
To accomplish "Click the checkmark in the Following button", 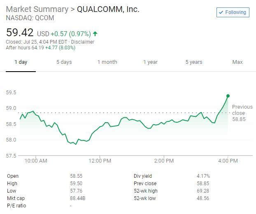I will click(221, 12).
